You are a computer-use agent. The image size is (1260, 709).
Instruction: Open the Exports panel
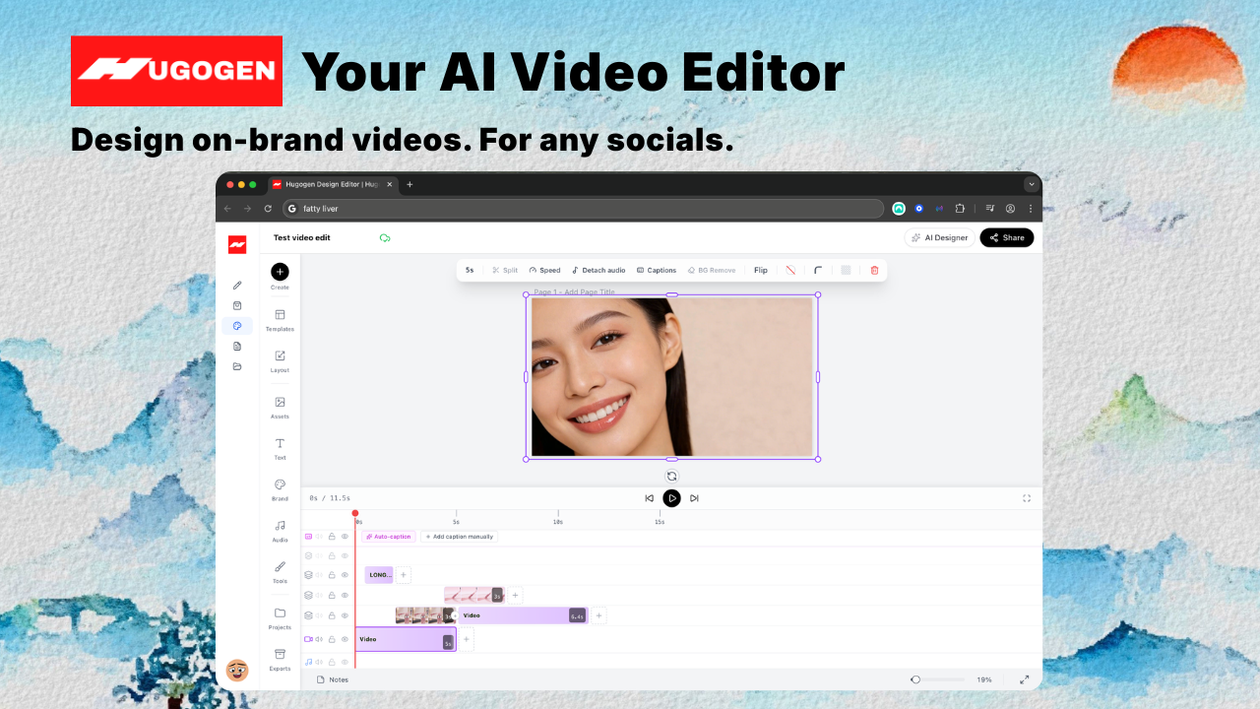click(280, 660)
